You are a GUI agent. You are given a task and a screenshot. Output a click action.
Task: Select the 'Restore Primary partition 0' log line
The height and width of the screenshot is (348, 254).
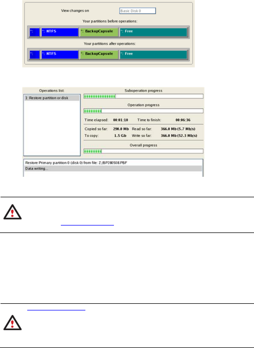tap(113, 163)
